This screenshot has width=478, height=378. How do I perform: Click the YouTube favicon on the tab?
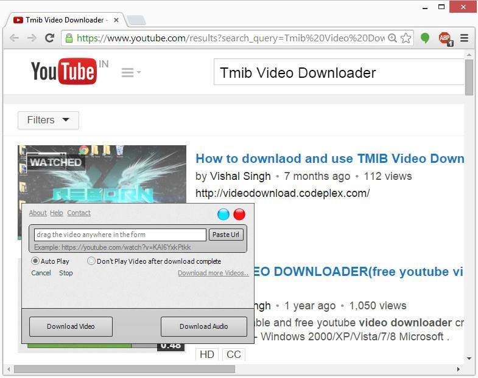[x=18, y=20]
